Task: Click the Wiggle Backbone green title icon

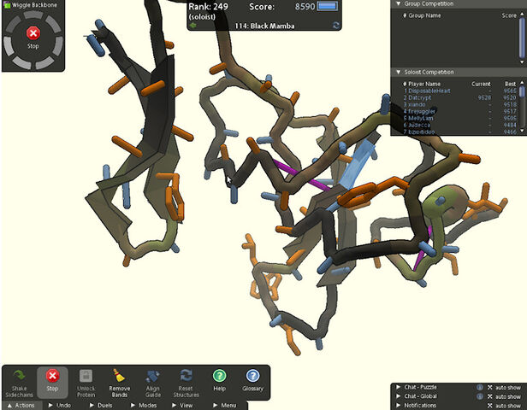Action: [x=7, y=5]
